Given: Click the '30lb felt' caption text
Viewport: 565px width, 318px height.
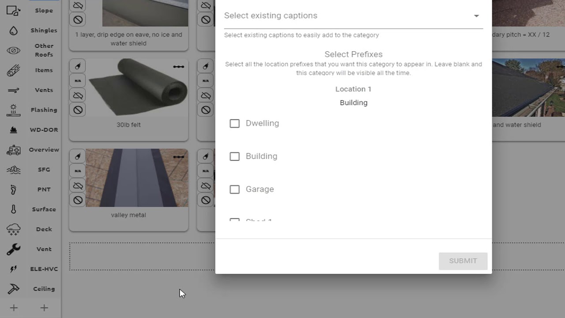Looking at the screenshot, I should [128, 125].
